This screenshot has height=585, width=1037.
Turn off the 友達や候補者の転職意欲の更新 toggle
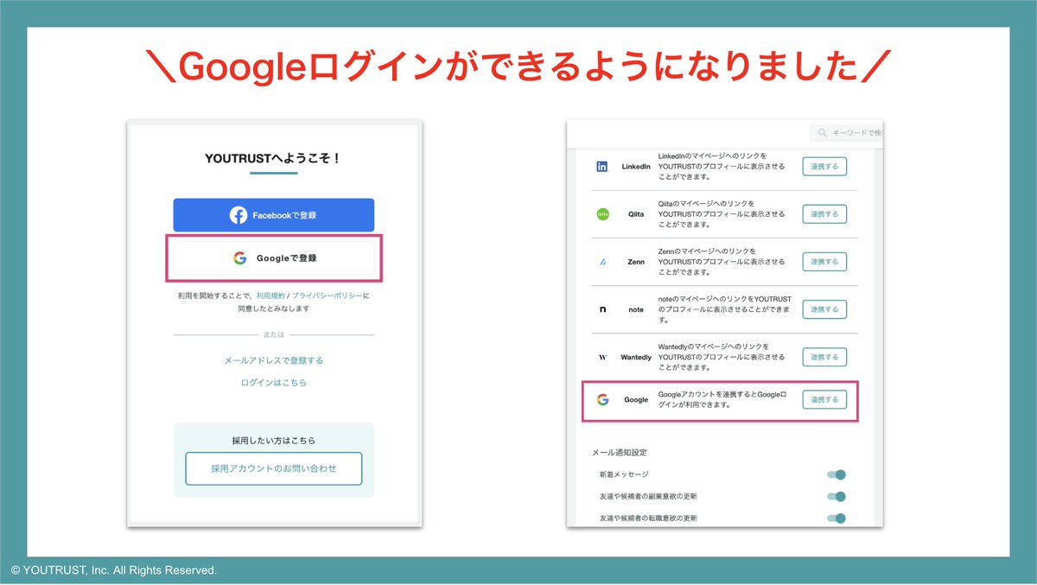pyautogui.click(x=837, y=518)
